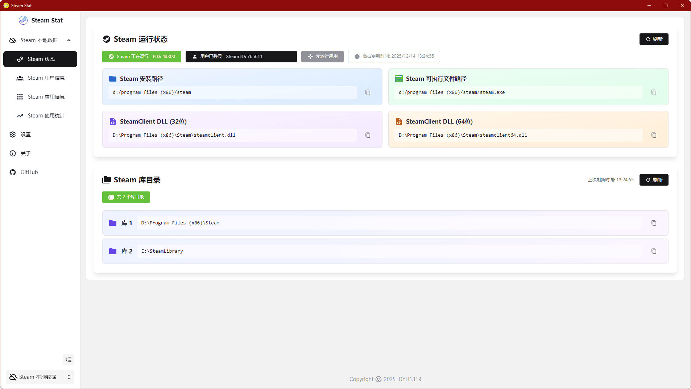
Task: Click the Steam Stat logo icon
Action: 23,20
